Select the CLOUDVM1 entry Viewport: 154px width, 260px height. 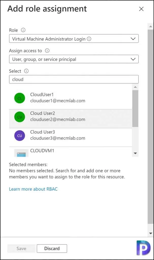pos(71,152)
